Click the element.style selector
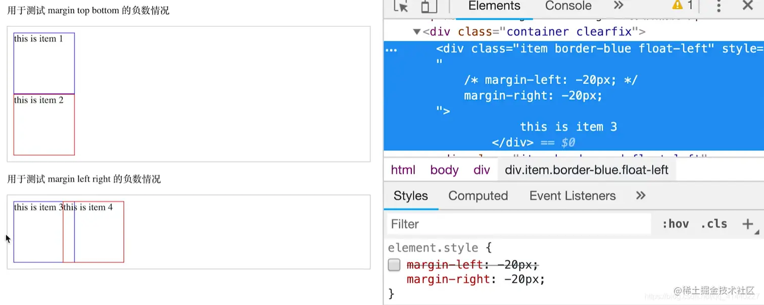Screen dimensions: 764x305 pyautogui.click(x=433, y=248)
